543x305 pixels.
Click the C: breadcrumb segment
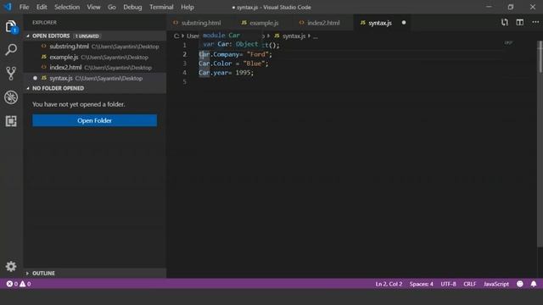coord(176,36)
